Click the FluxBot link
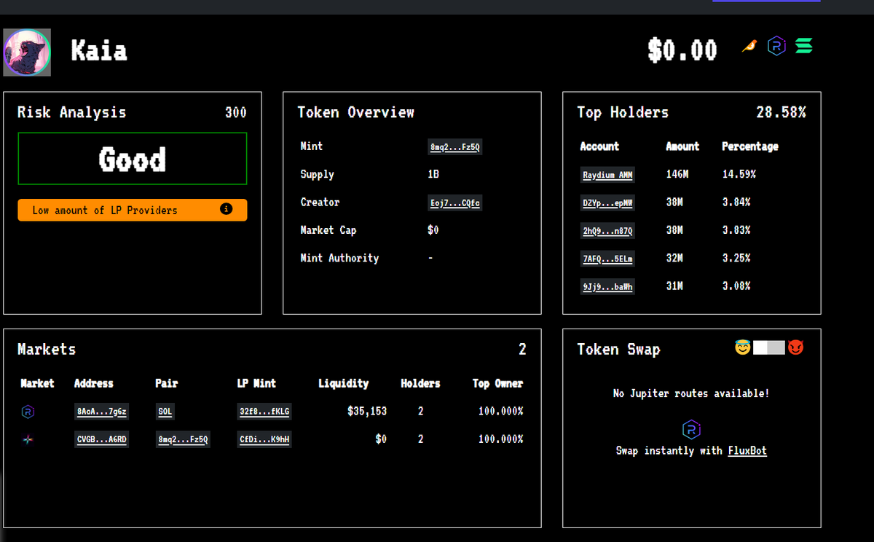 [x=747, y=451]
